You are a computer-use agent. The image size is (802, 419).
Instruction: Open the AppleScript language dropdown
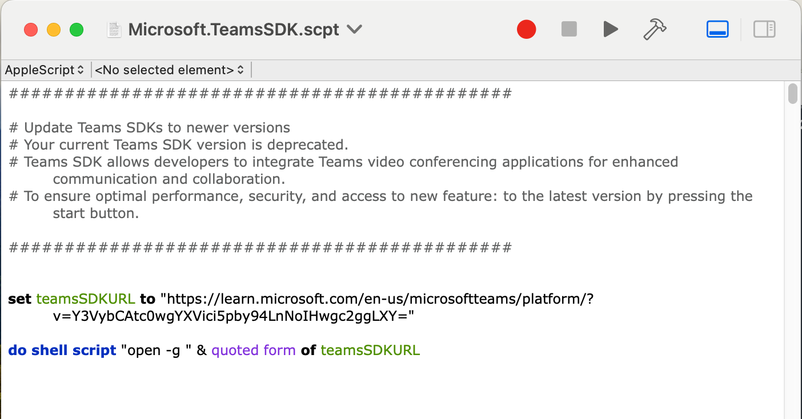pos(45,70)
